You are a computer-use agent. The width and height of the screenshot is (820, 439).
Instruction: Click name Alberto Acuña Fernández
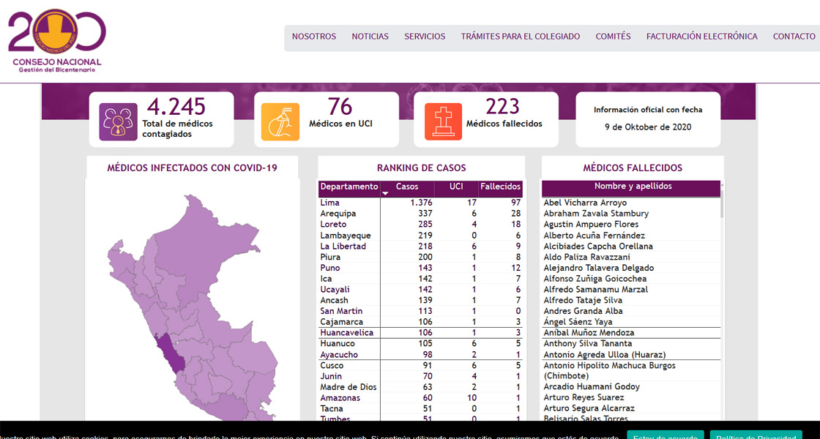tap(594, 235)
